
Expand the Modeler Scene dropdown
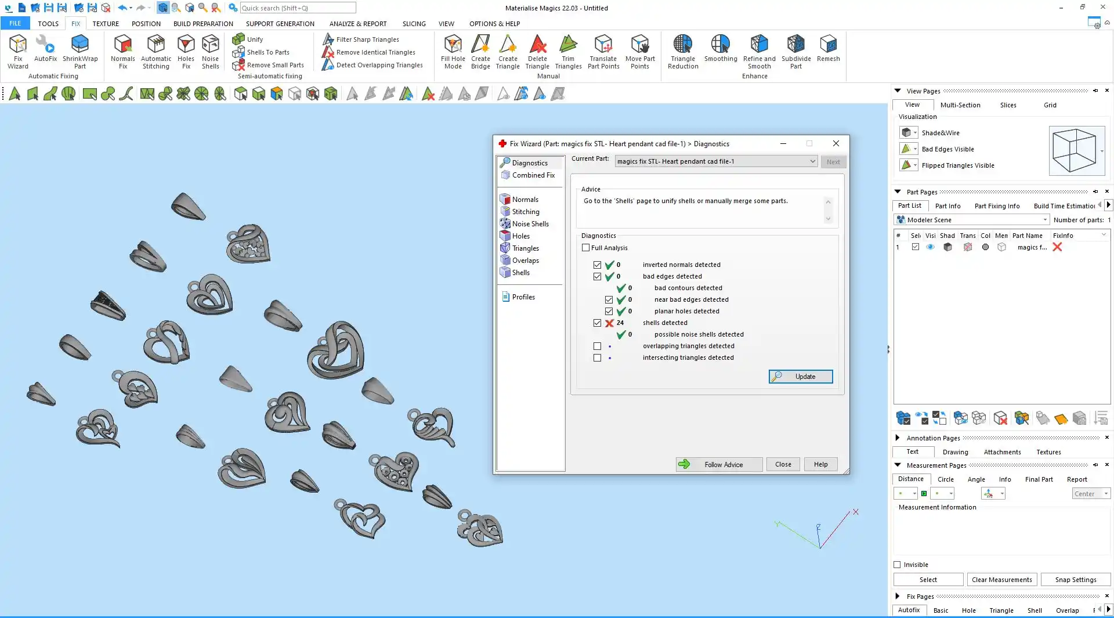tap(1045, 220)
